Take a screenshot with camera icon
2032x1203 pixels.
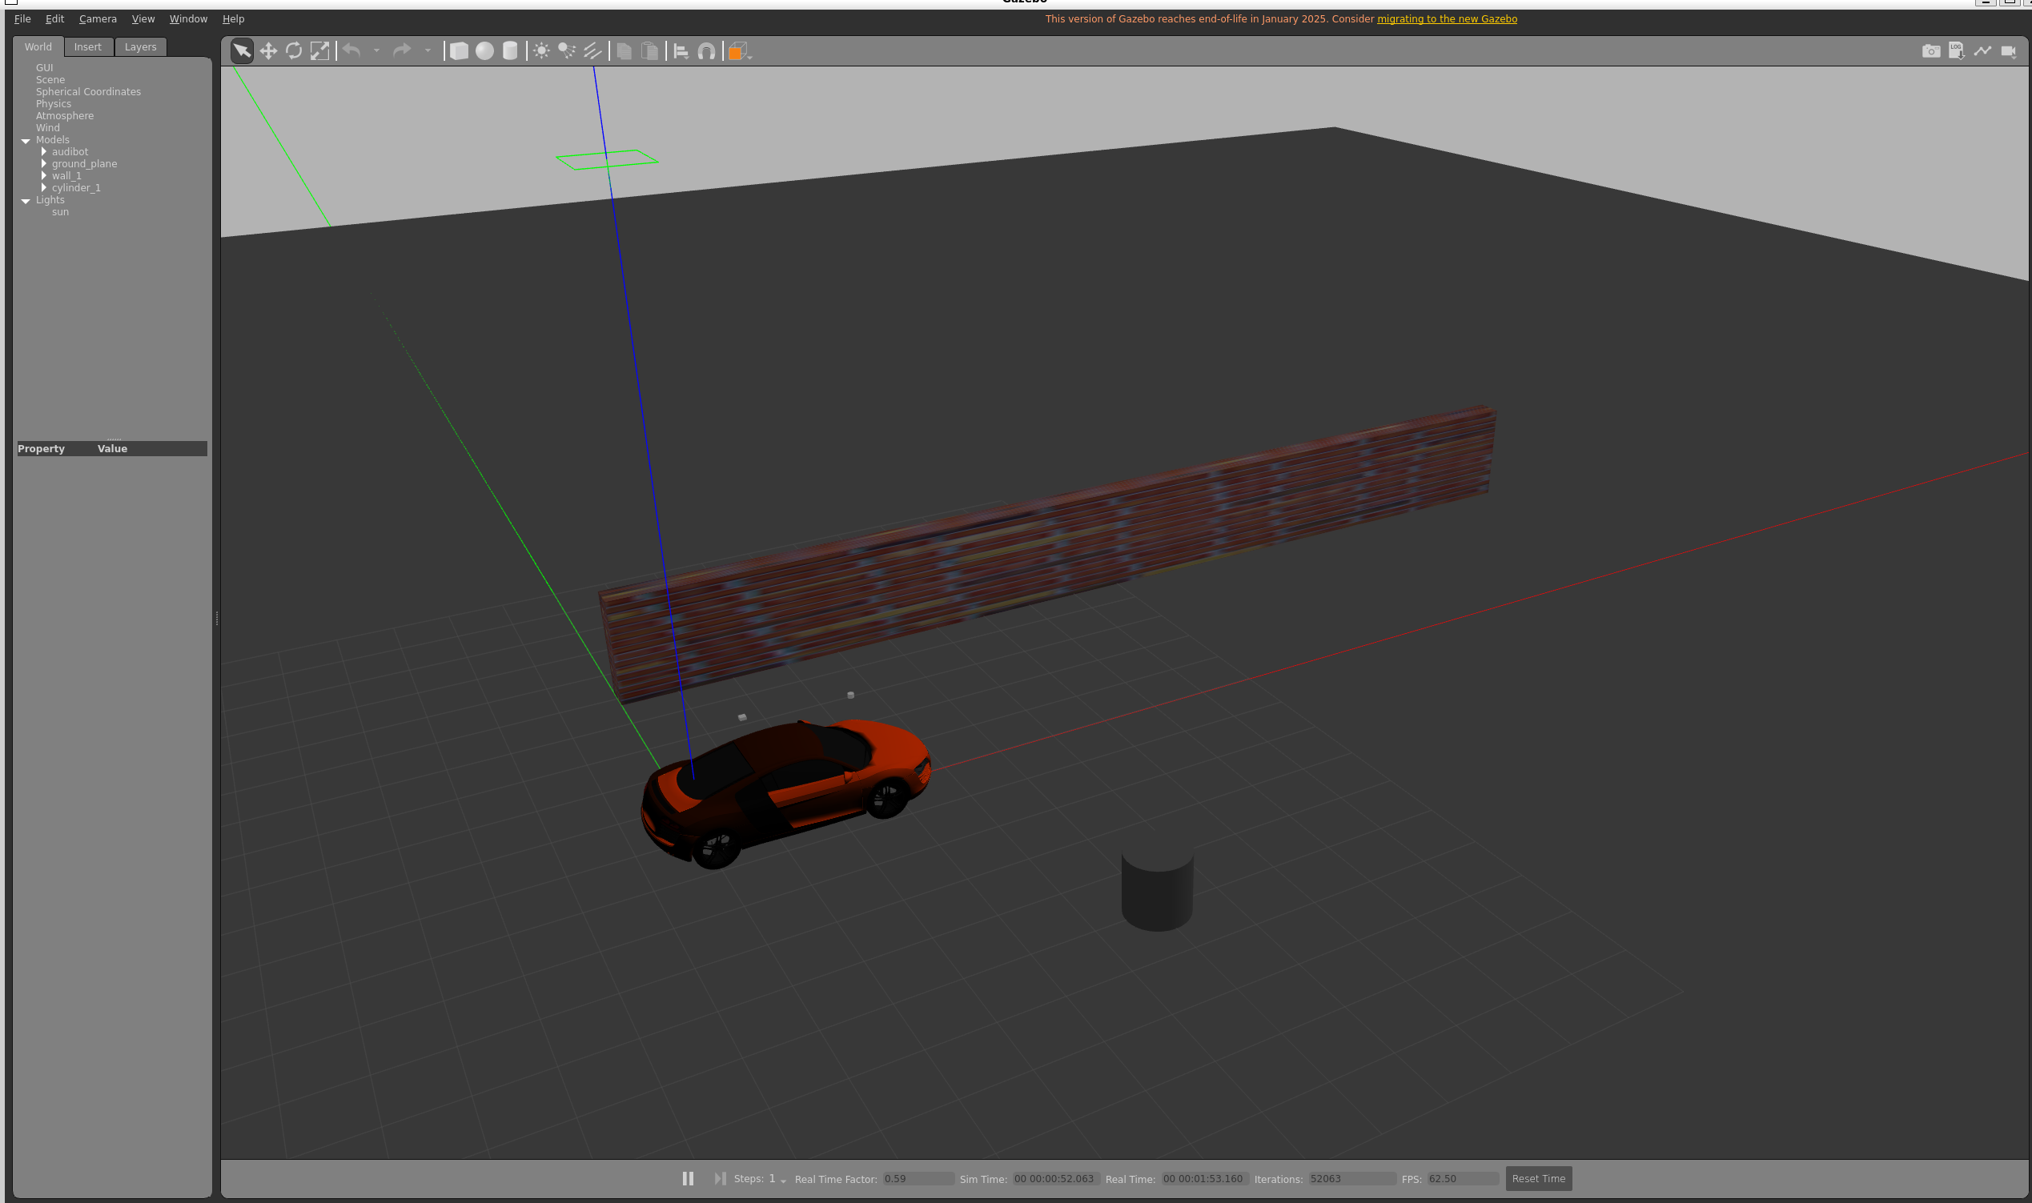[x=1930, y=51]
